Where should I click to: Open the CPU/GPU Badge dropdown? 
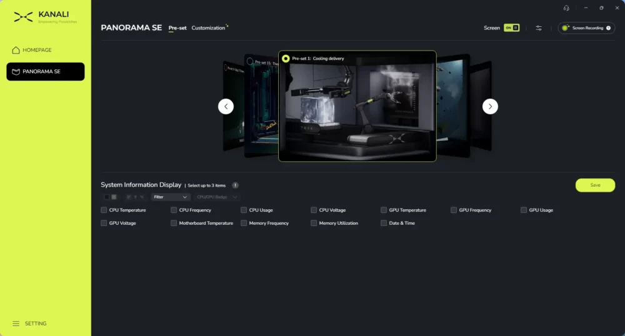pyautogui.click(x=217, y=197)
